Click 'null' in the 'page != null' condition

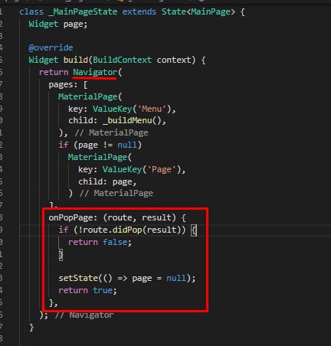coord(127,145)
